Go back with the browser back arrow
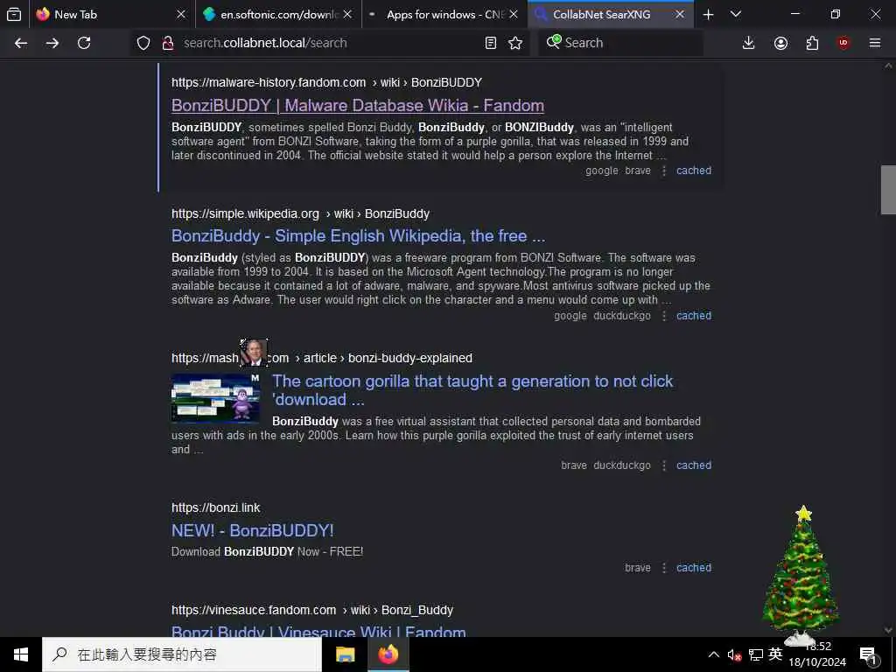Image resolution: width=896 pixels, height=672 pixels. pos(21,43)
